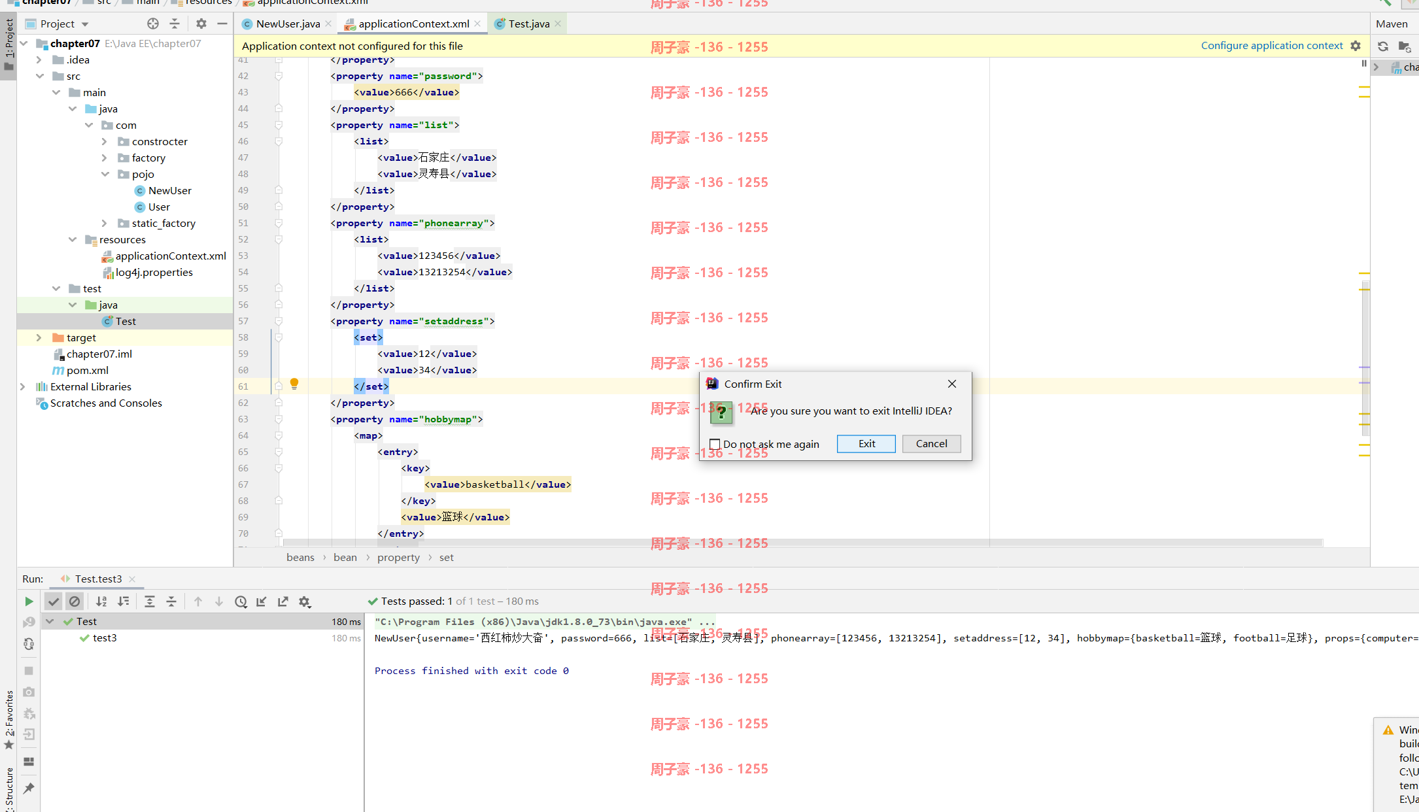The width and height of the screenshot is (1419, 812).
Task: Reimport Maven projects refresh icon
Action: tap(1383, 46)
